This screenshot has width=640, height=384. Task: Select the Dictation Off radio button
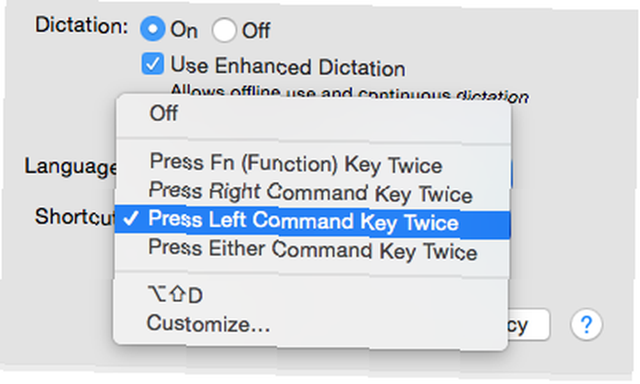point(223,30)
